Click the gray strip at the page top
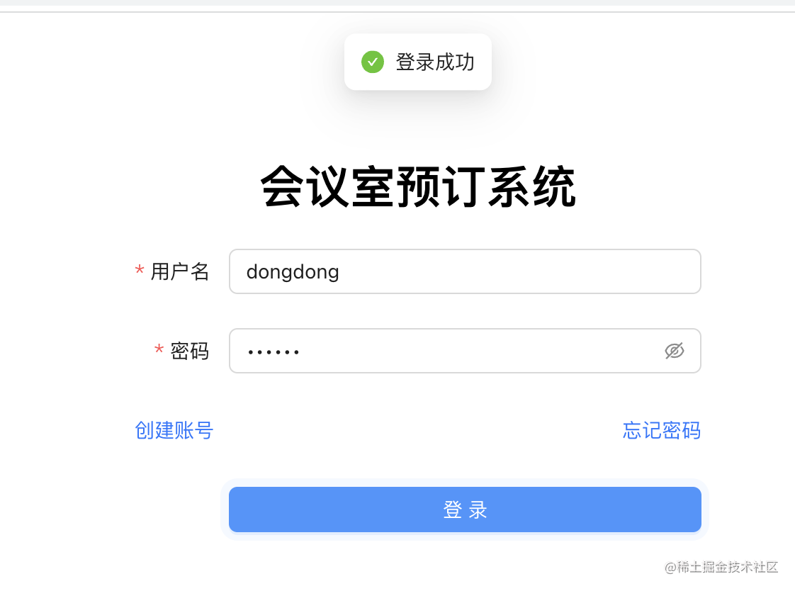 397,3
